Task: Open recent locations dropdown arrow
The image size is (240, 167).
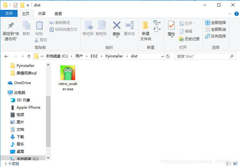Action: tap(23, 56)
